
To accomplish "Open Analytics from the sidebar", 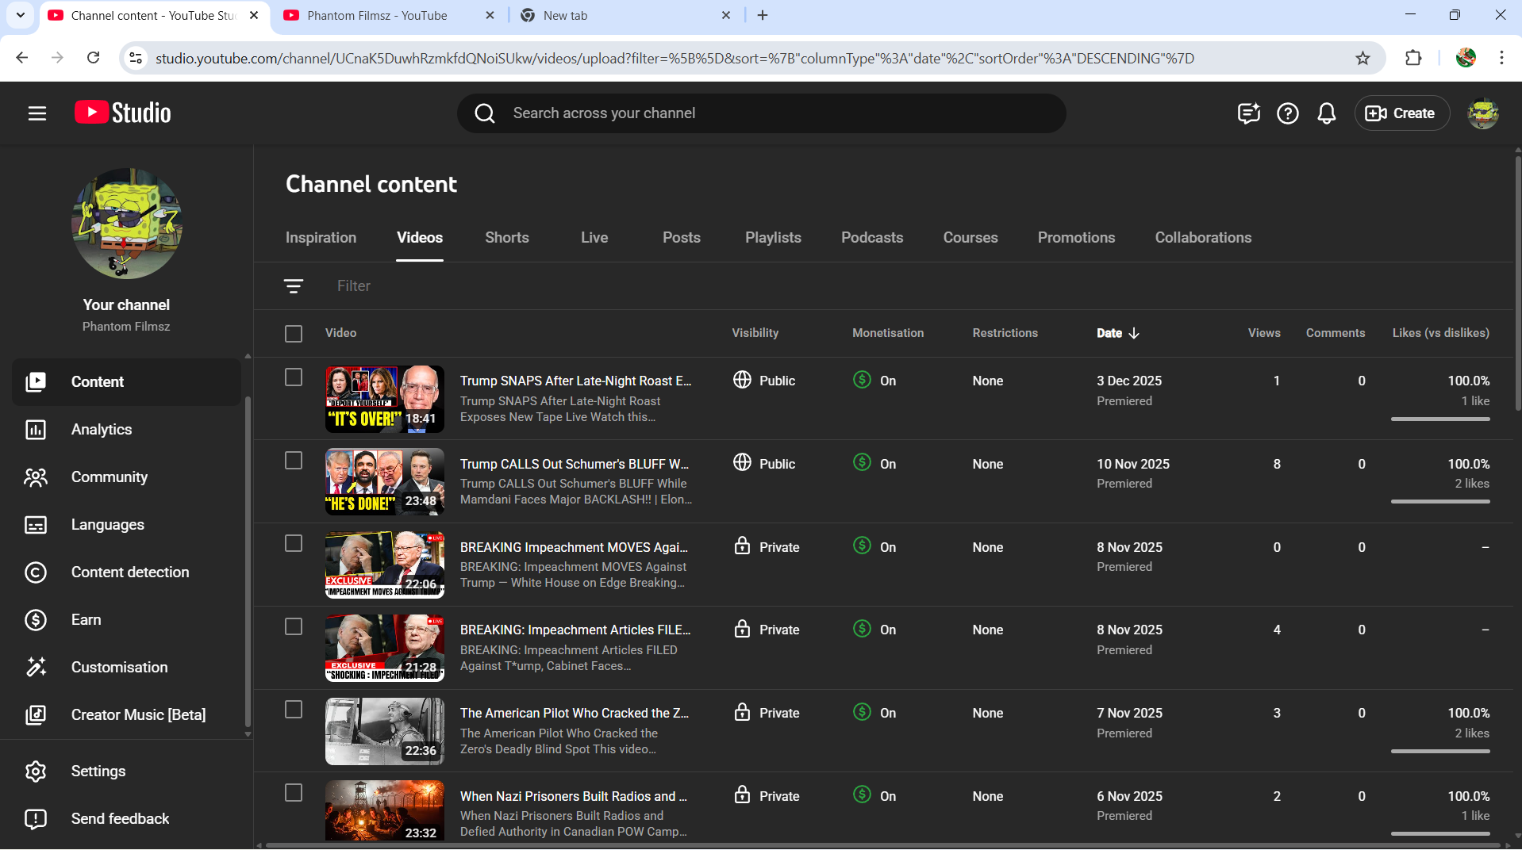I will [102, 429].
